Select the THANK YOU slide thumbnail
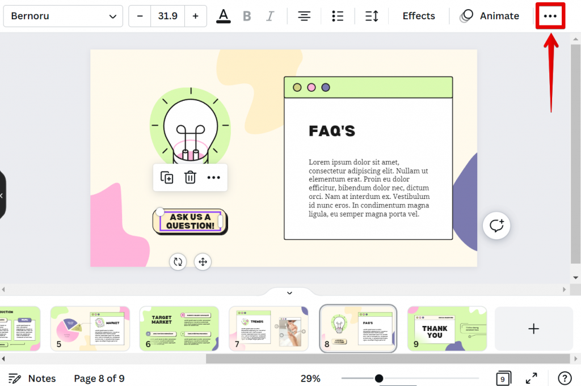Screen dimensions: 581x386 447,329
